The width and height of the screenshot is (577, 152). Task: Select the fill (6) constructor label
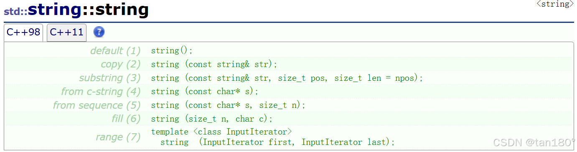pyautogui.click(x=127, y=119)
